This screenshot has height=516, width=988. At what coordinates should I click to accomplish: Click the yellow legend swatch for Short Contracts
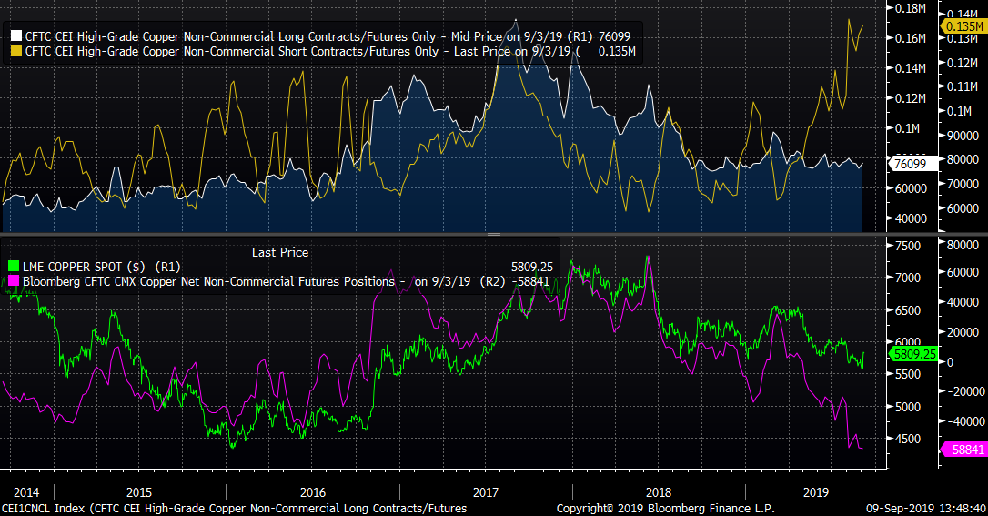[x=16, y=51]
